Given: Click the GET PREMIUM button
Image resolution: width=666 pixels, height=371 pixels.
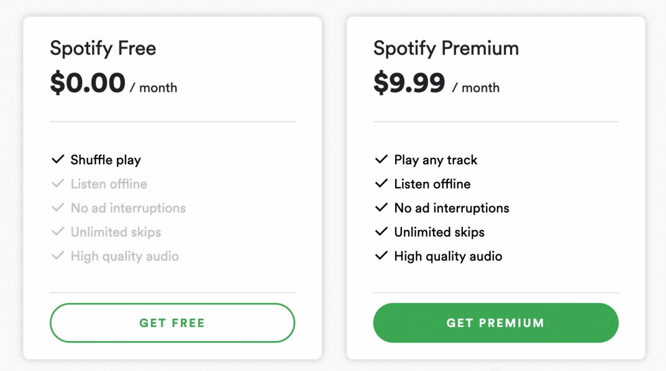Looking at the screenshot, I should pos(496,323).
